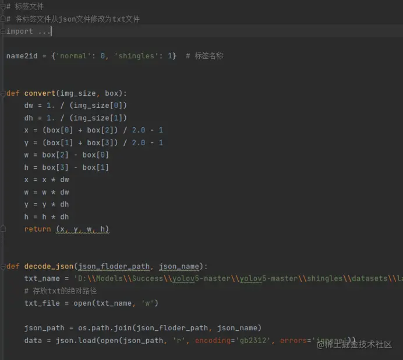The image size is (403, 360).
Task: Click the line starting 'x = (box[0] + box[2])'
Action: click(x=94, y=130)
